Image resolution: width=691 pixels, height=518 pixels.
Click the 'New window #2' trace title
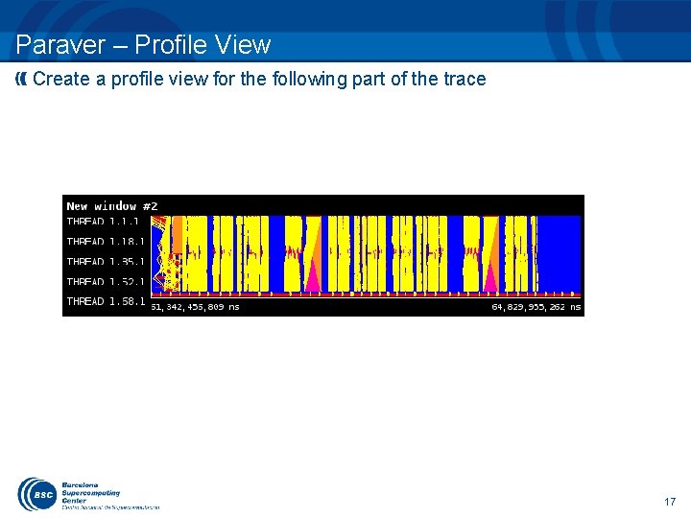[x=112, y=206]
